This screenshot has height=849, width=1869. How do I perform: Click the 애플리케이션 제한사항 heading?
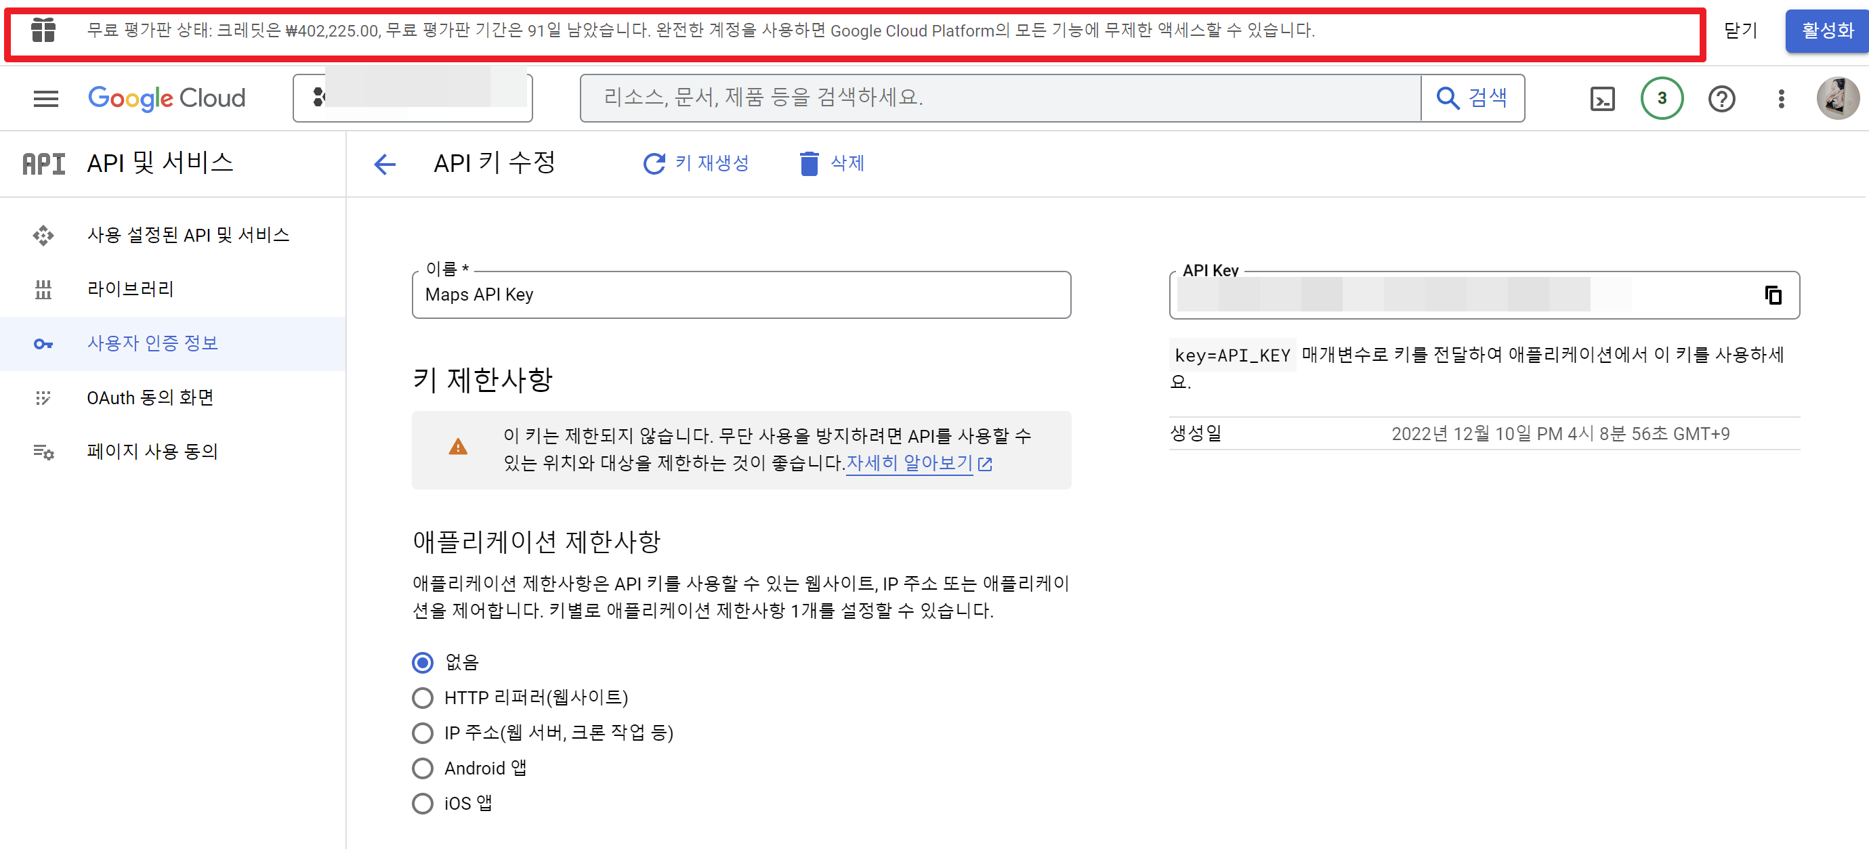click(x=536, y=542)
